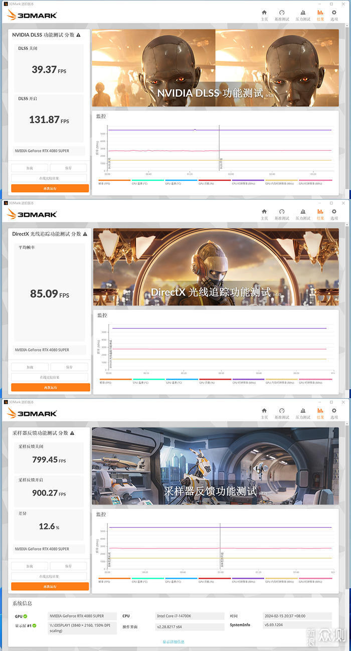Image resolution: width=351 pixels, height=651 pixels.
Task: Toggle CPU 时钟频率 legend in the DLSS chart
Action: (248, 182)
